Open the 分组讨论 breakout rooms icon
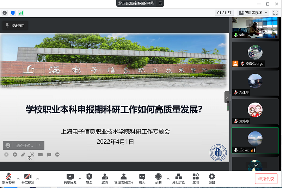The width and height of the screenshot is (282, 188). 178,178
